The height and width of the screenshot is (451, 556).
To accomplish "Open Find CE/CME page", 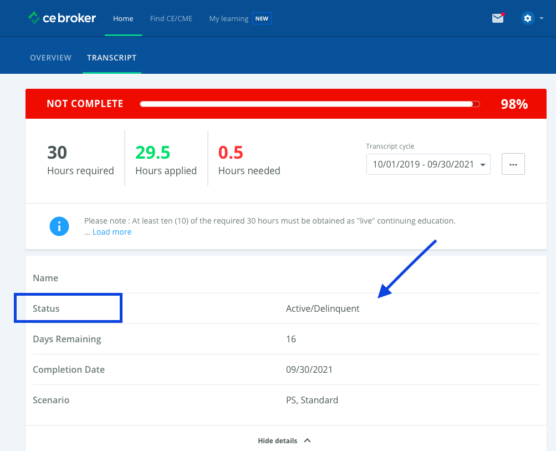I will 171,18.
